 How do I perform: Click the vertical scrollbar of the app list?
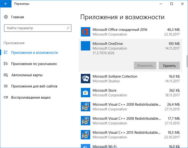pos(187,61)
